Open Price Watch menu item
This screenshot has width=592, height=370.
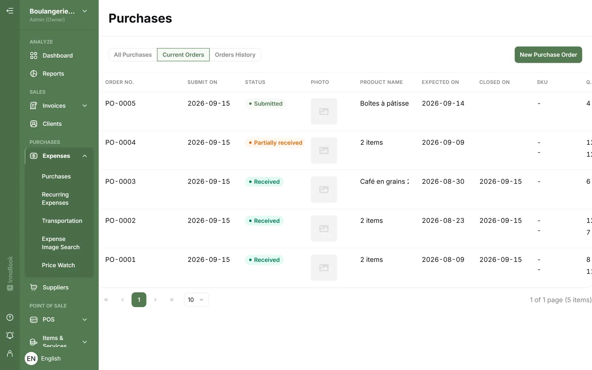tap(58, 265)
